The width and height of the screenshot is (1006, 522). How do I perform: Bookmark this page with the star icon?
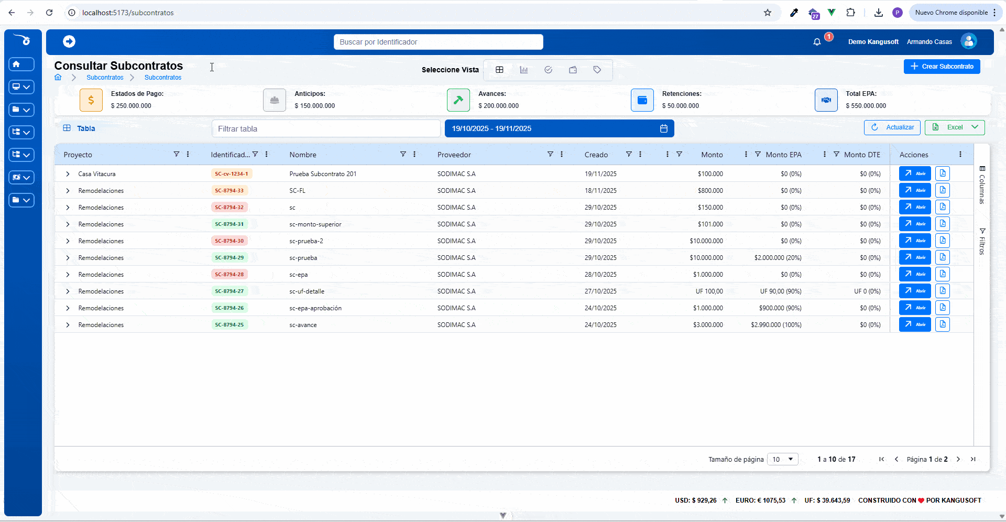click(x=768, y=13)
